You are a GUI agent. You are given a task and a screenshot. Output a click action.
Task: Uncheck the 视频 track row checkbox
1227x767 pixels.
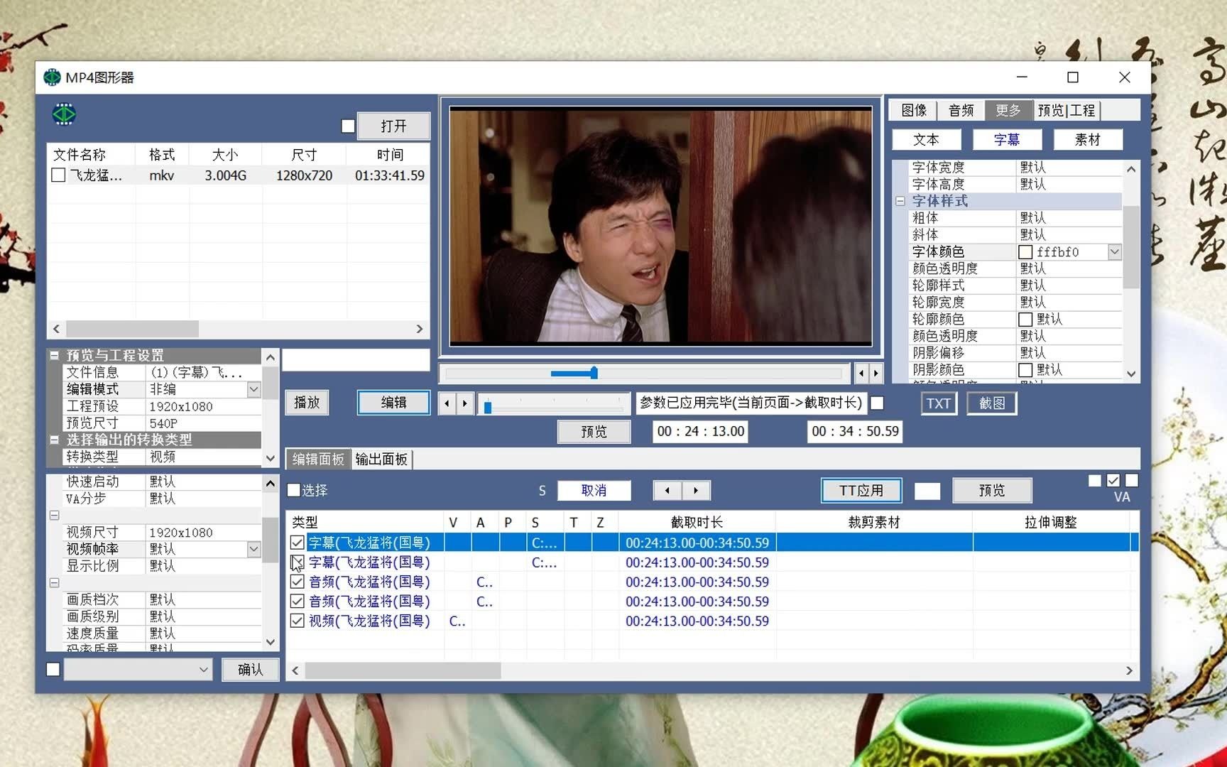[298, 621]
